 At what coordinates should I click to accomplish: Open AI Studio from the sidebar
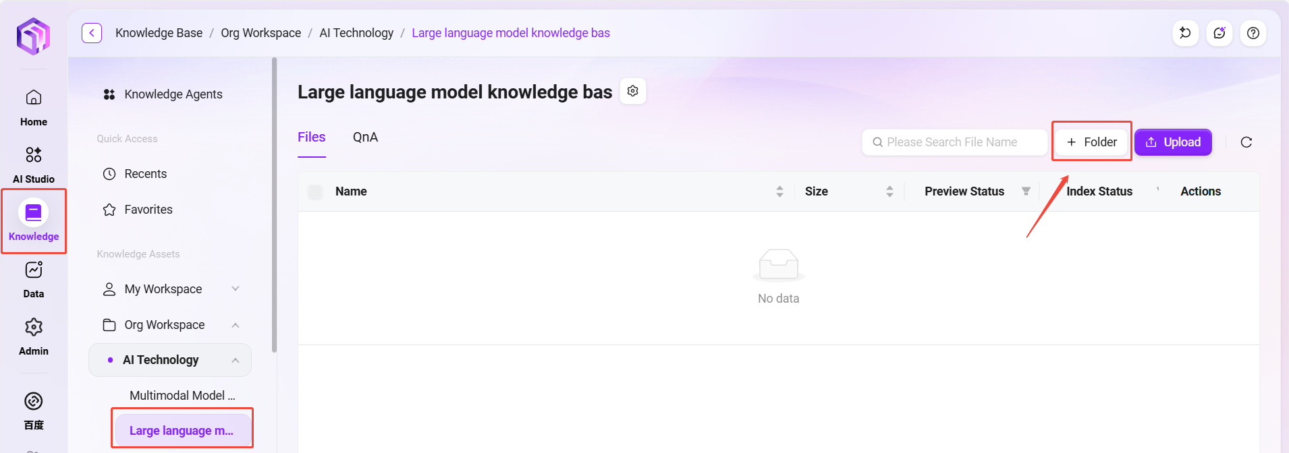[x=34, y=156]
